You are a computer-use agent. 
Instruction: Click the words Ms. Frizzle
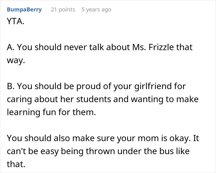pos(153,47)
